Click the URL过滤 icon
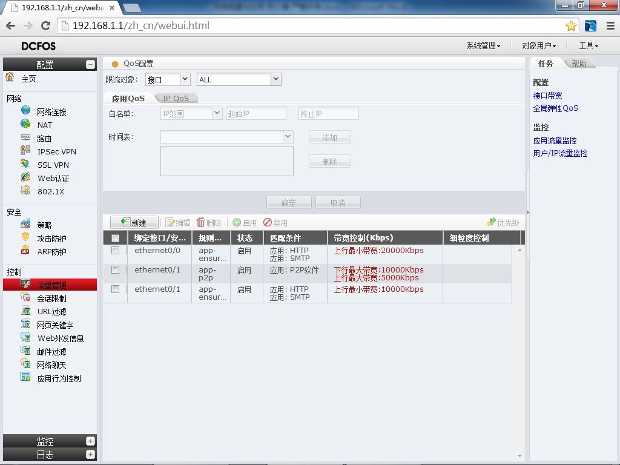 (x=25, y=311)
